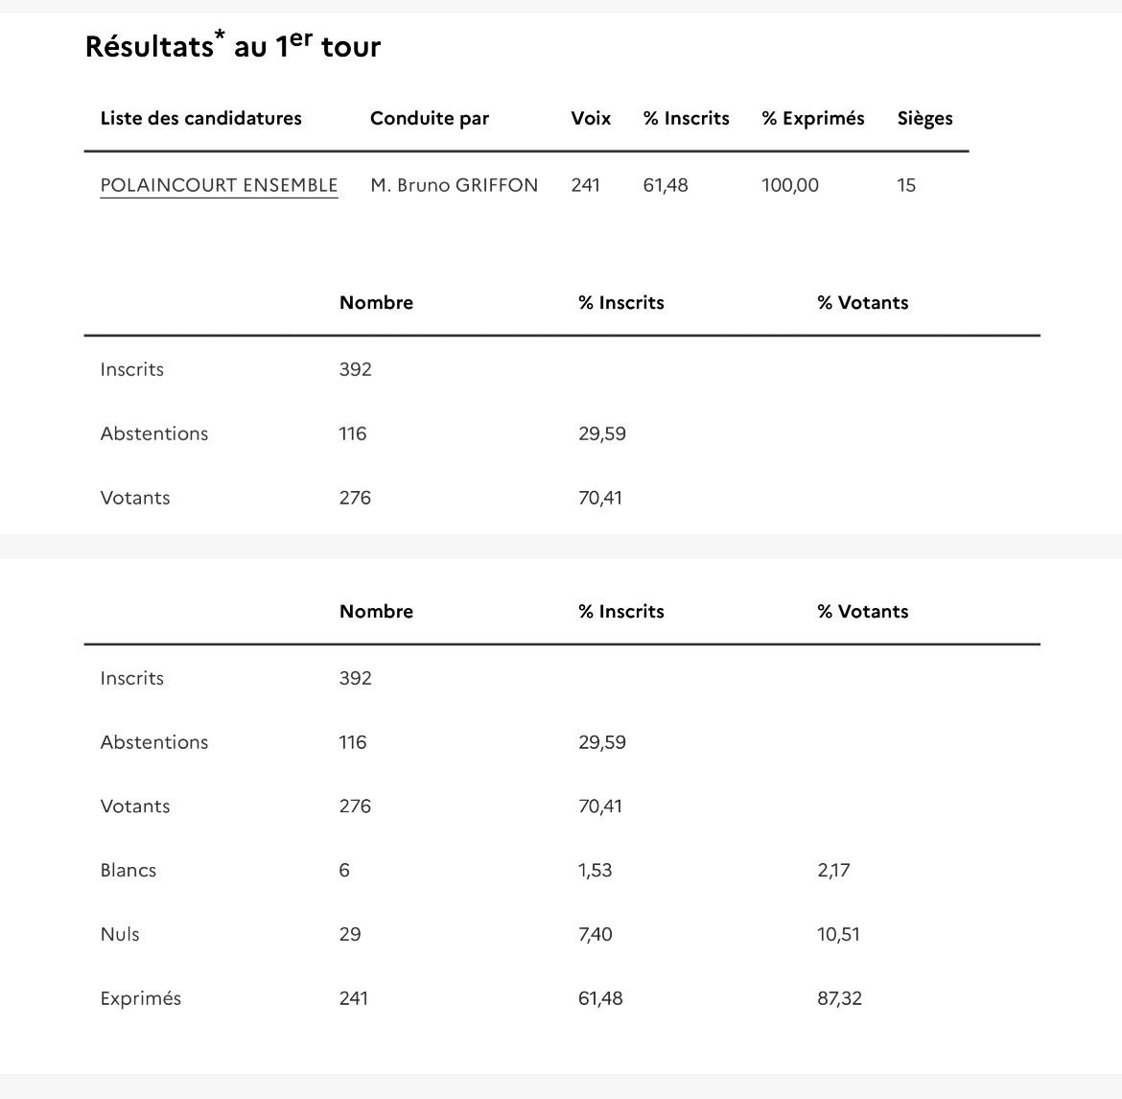Image resolution: width=1122 pixels, height=1099 pixels.
Task: Click the 2,17 Blancs voters percentage
Action: 833,870
